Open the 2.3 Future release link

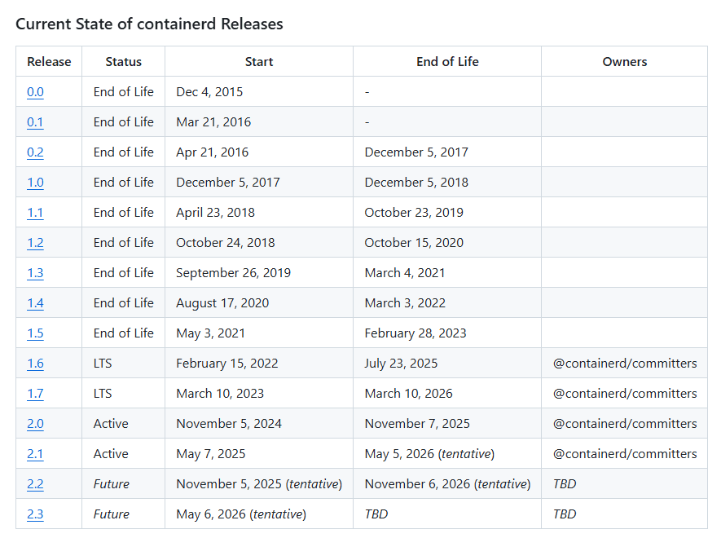pos(35,514)
